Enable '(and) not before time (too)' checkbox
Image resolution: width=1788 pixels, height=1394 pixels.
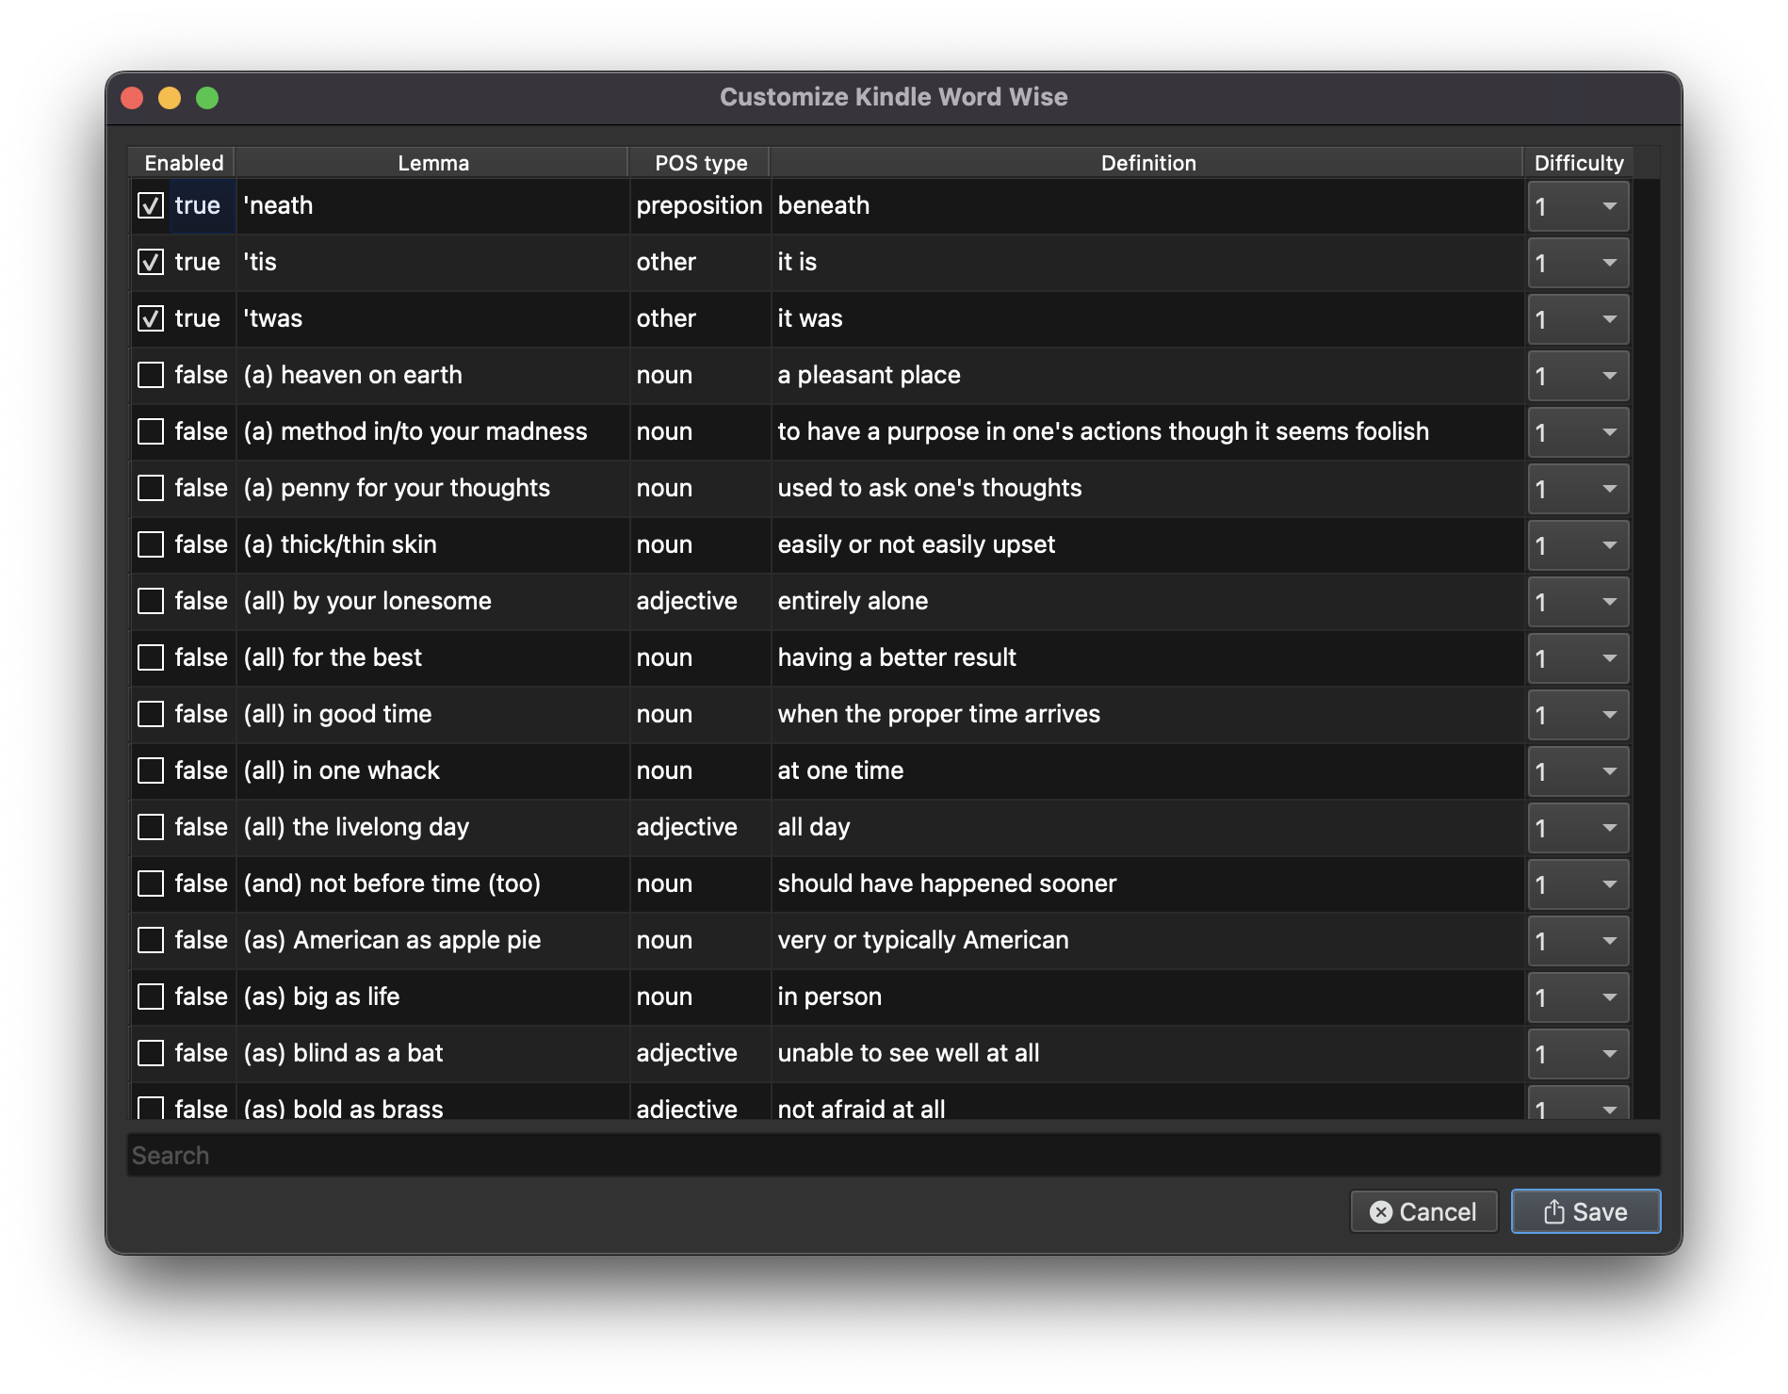click(151, 883)
